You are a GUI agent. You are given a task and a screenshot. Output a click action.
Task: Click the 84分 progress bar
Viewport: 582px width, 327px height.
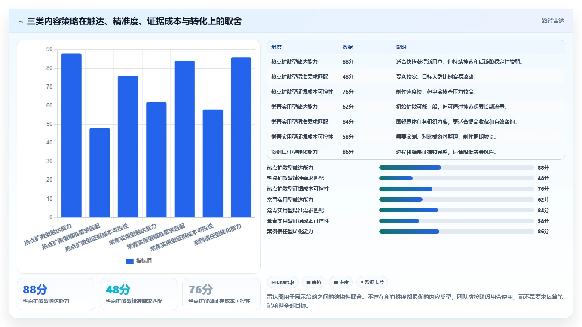coord(456,210)
